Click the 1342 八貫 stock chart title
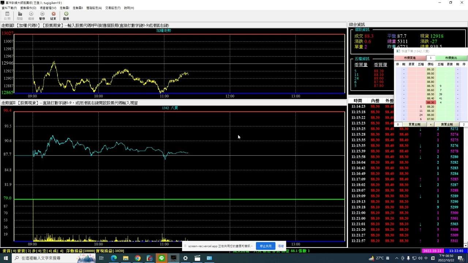Screen dimensions: 468x263 pyautogui.click(x=170, y=108)
